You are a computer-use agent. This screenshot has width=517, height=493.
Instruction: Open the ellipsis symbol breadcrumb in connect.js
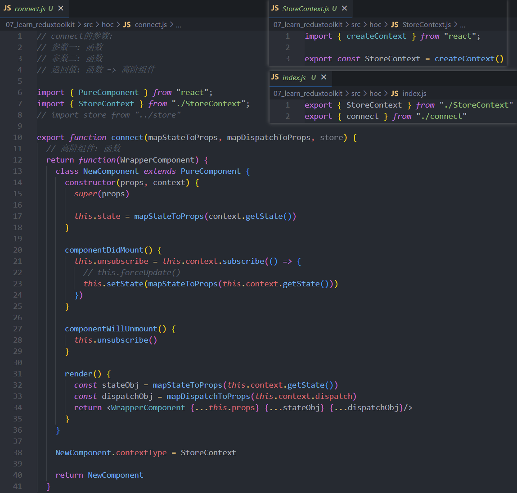click(x=178, y=25)
